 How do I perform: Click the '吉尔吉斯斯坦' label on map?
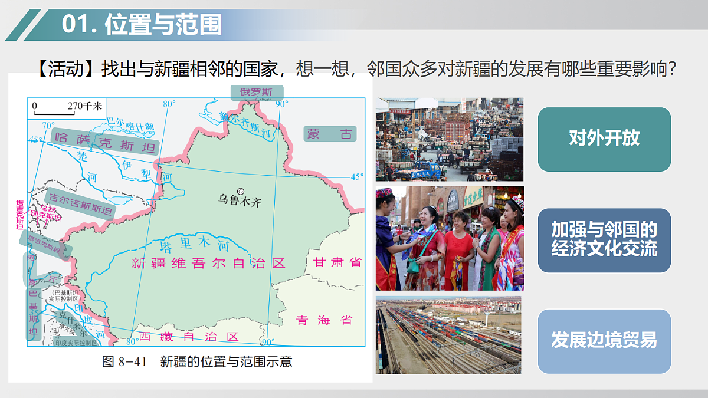pos(80,205)
